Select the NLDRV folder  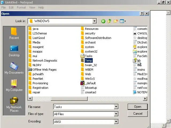35,65
